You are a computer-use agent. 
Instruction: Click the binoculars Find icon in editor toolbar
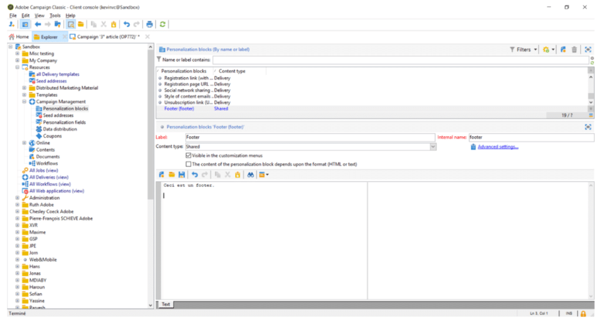[x=250, y=175]
